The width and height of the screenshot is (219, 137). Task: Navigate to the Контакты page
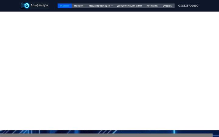click(x=152, y=6)
